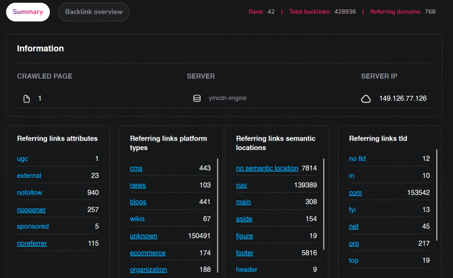
Task: Open the noreferrer attribute link
Action: point(32,243)
